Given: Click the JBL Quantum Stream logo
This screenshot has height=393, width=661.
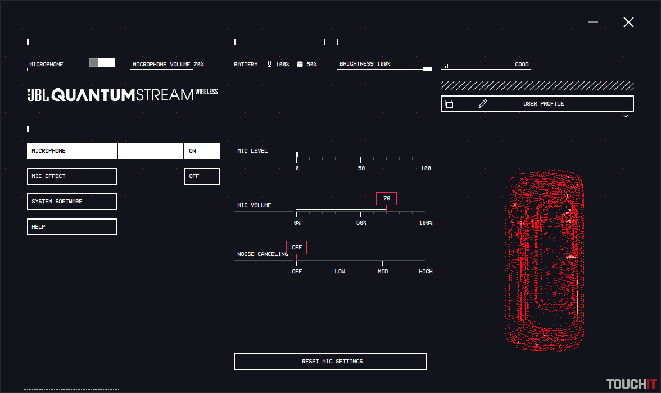Looking at the screenshot, I should point(122,95).
